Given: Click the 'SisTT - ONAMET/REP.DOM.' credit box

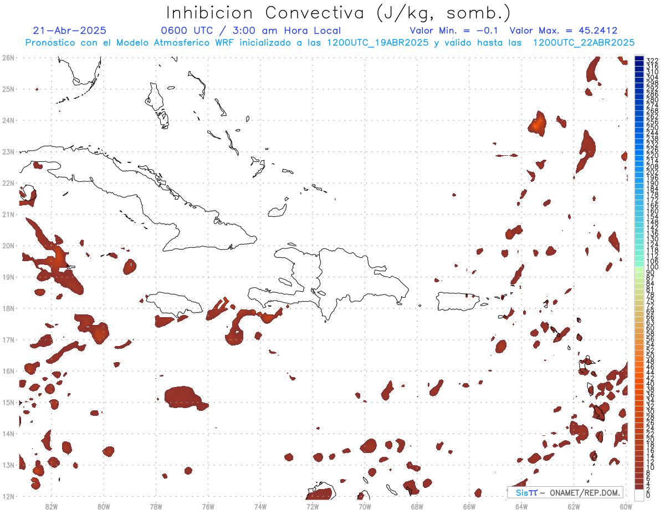Looking at the screenshot, I should 565,492.
